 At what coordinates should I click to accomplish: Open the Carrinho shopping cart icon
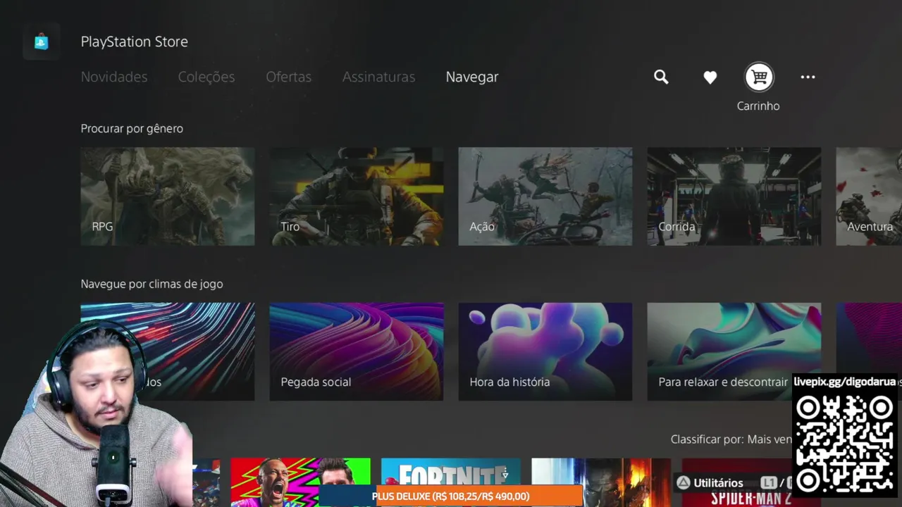click(x=759, y=77)
